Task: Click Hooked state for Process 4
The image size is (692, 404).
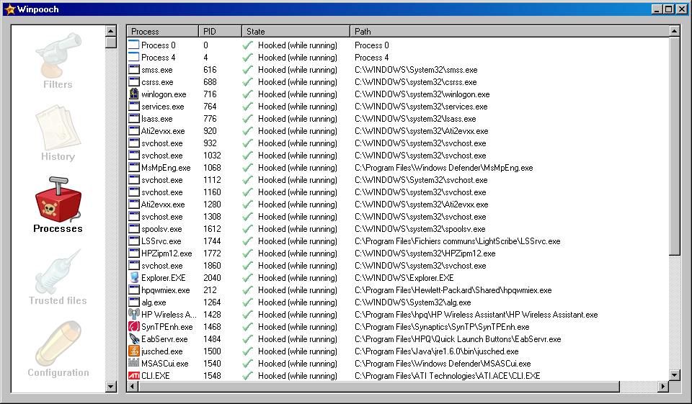Action: pos(298,58)
